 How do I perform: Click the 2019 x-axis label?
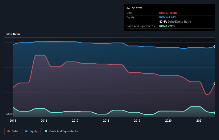click(x=137, y=121)
